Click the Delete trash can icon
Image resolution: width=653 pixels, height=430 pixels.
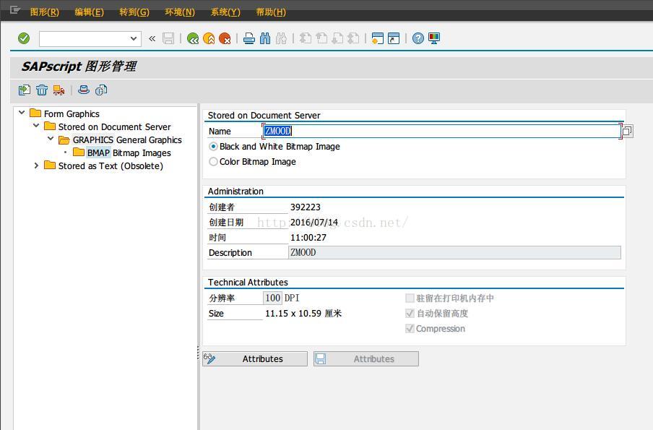(42, 90)
